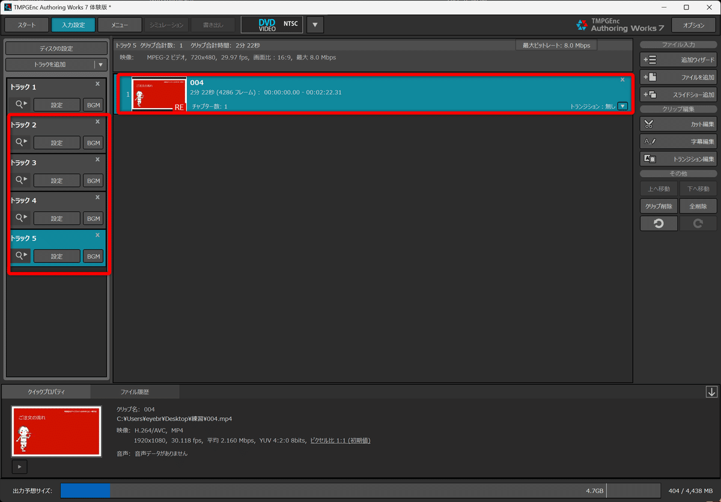Open the オプション button
This screenshot has width=721, height=502.
(694, 25)
